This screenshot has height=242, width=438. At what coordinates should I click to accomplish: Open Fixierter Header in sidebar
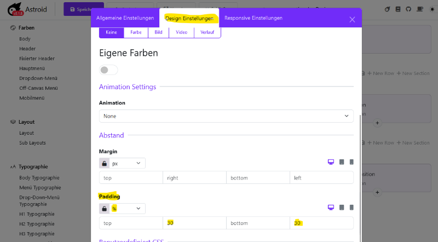(37, 59)
